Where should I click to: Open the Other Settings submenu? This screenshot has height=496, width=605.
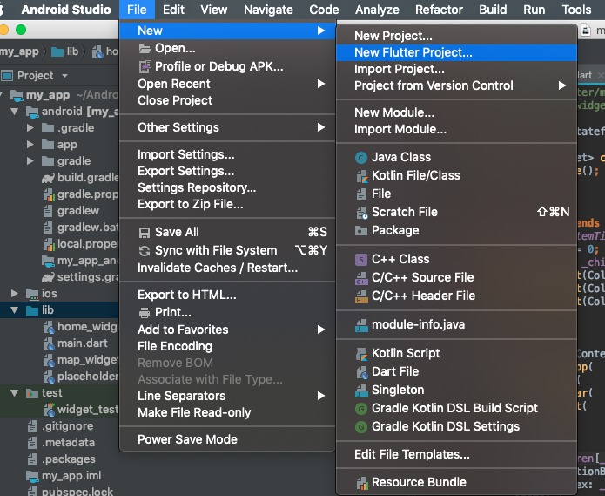tap(227, 127)
